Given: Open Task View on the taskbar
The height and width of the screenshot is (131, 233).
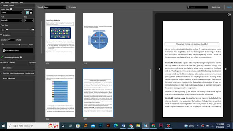Looking at the screenshot, I should [70, 126].
